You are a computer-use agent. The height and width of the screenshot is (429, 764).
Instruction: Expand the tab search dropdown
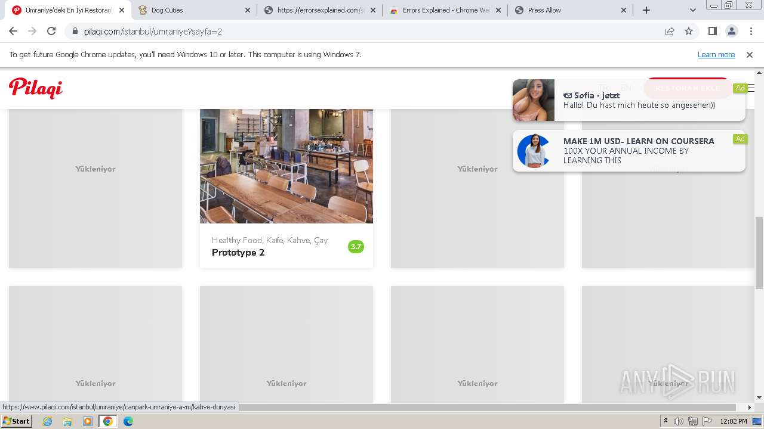point(692,10)
